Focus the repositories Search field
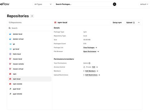 coord(30,28)
